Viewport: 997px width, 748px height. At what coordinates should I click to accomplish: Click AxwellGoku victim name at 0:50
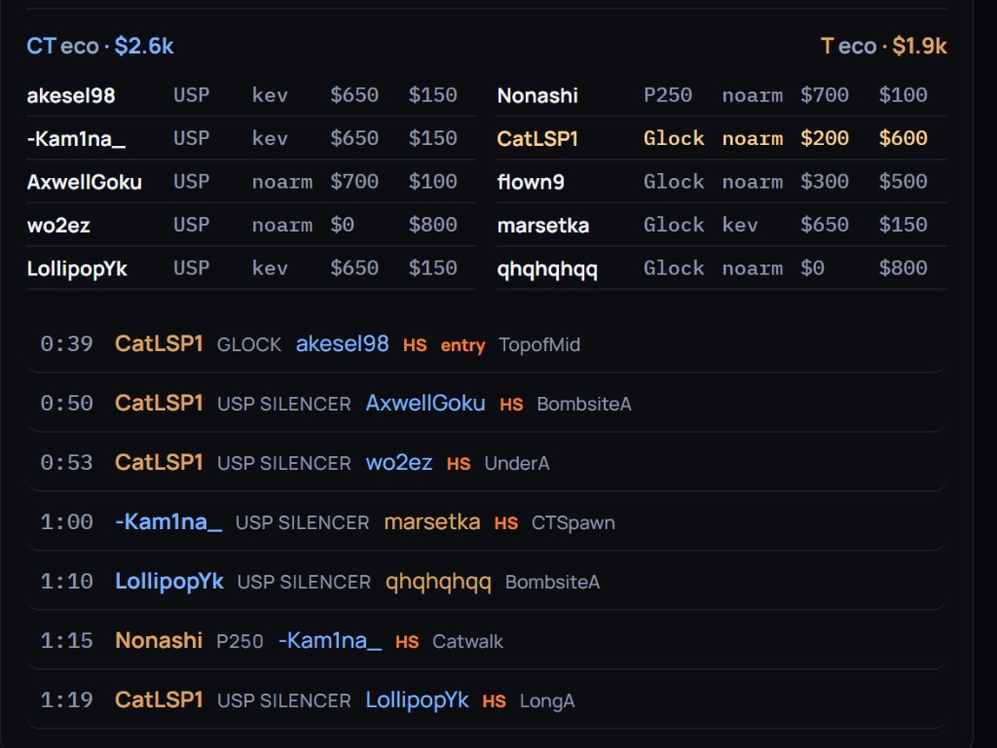[x=425, y=404]
